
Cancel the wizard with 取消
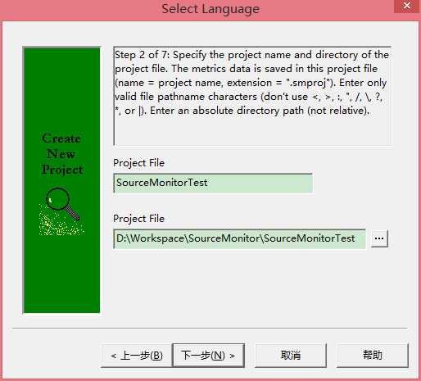point(291,356)
